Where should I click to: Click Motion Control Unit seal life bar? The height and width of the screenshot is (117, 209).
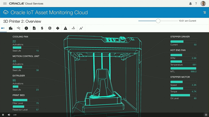pos(26,67)
